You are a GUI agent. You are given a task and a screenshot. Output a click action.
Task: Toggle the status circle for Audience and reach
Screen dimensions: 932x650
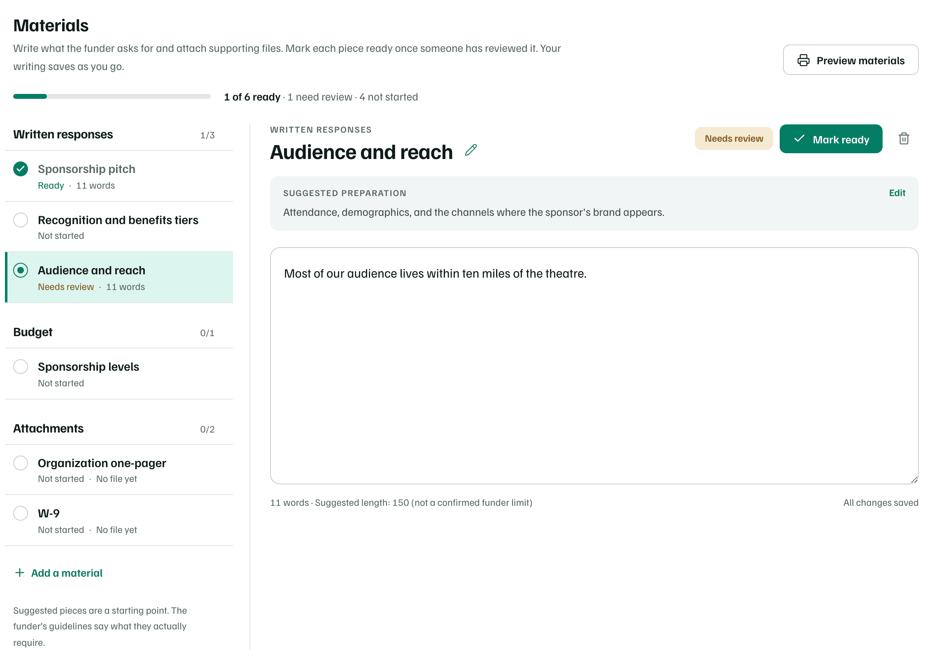click(x=21, y=270)
